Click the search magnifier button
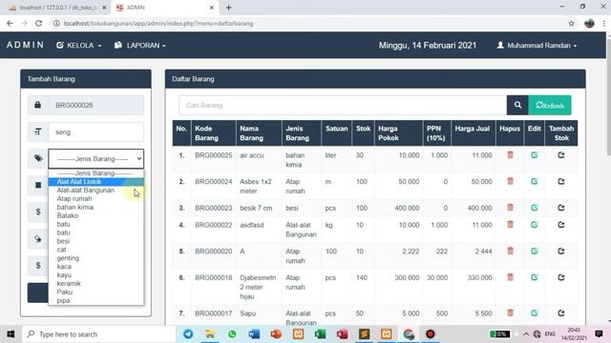The image size is (611, 343). pos(517,105)
